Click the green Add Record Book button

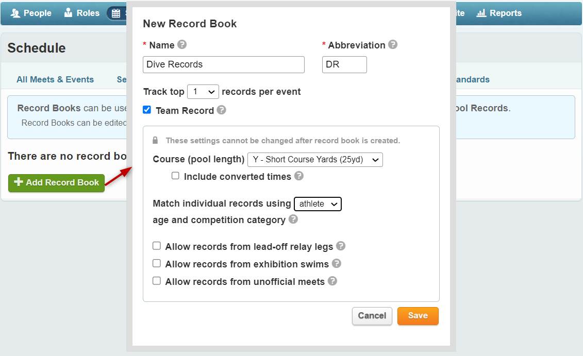pyautogui.click(x=56, y=182)
